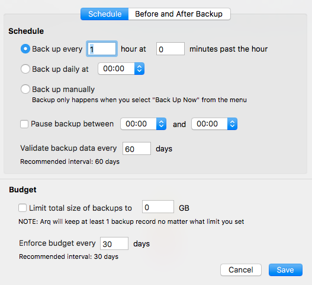Tick Limit total size of backups checkbox
Image resolution: width=312 pixels, height=285 pixels.
pyautogui.click(x=22, y=208)
